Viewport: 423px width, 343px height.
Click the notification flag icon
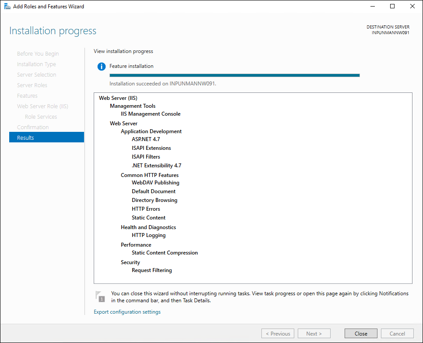[100, 296]
